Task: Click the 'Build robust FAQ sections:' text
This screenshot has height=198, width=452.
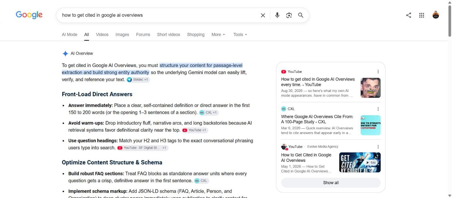Action: tap(96, 174)
